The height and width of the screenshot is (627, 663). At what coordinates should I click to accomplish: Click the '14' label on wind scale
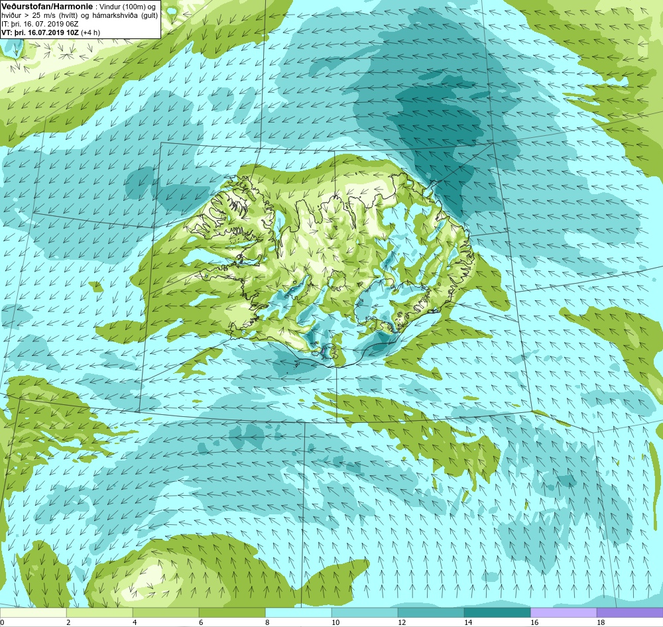coord(468,622)
